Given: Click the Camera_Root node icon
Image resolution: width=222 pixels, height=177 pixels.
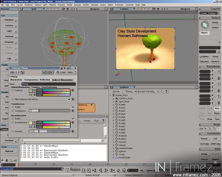Looking at the screenshot, I should [x=116, y=98].
